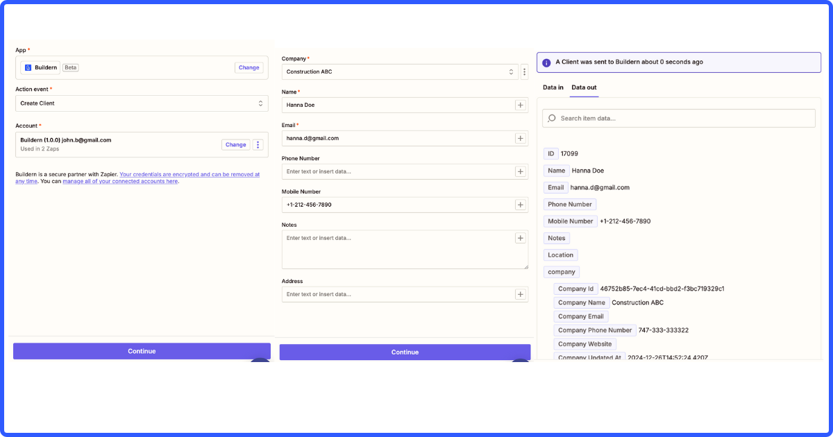
Task: Click the Company Name label in Data out
Action: [582, 302]
